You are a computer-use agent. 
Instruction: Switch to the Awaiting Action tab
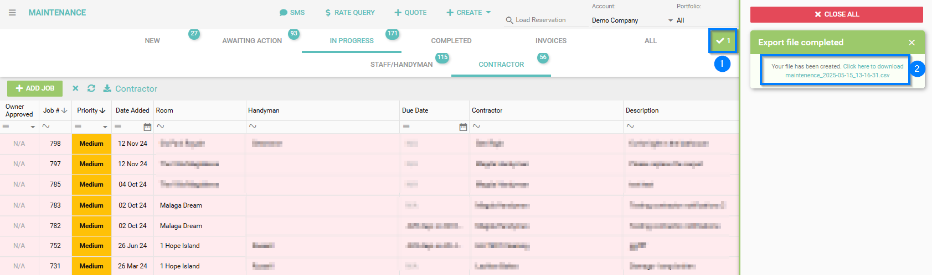pos(252,41)
